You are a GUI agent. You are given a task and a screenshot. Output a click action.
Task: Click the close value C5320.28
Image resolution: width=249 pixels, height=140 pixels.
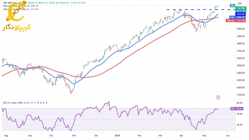(64, 3)
